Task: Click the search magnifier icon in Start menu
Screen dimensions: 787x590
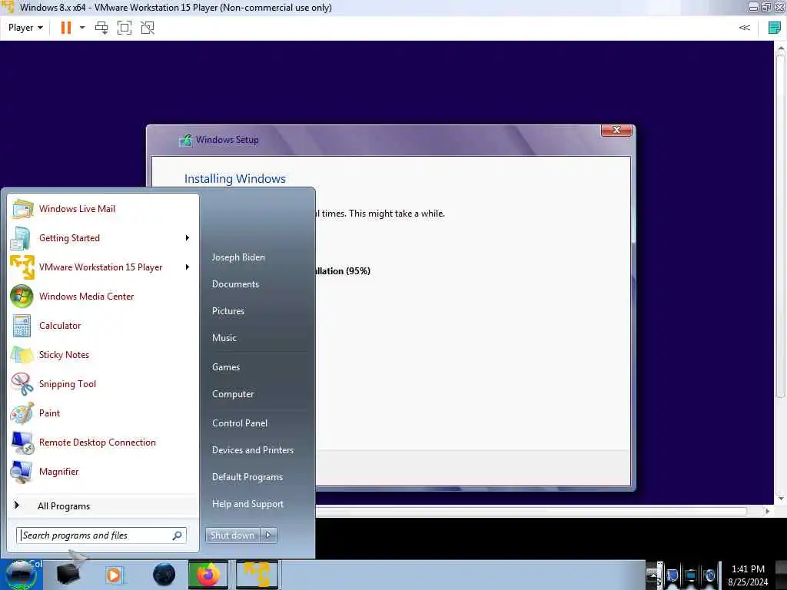Action: click(178, 535)
